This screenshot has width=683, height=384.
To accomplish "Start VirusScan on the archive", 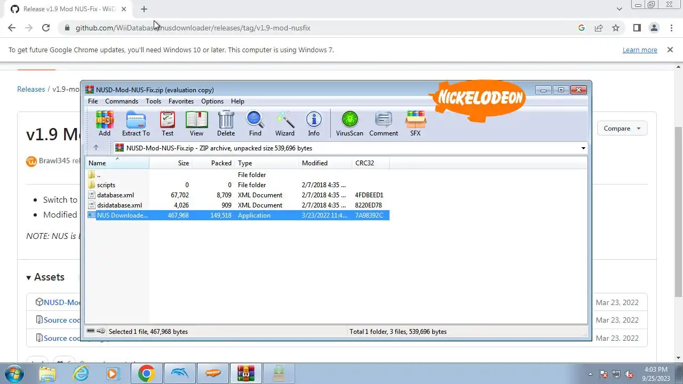I will [350, 124].
